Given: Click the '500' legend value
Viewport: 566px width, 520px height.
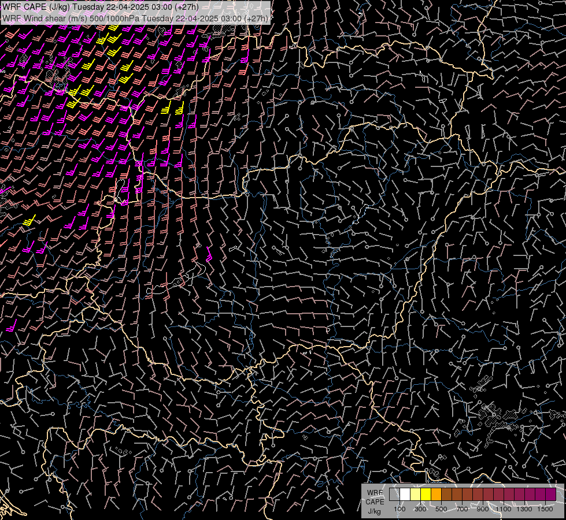Looking at the screenshot, I should pyautogui.click(x=441, y=509).
